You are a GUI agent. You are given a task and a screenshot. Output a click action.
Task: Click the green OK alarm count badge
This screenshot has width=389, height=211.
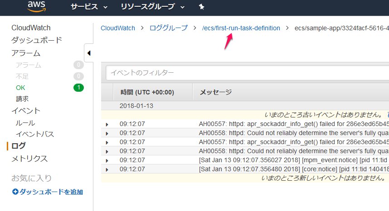point(78,88)
